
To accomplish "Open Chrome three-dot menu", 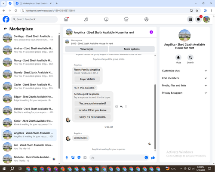I will coord(211,11).
